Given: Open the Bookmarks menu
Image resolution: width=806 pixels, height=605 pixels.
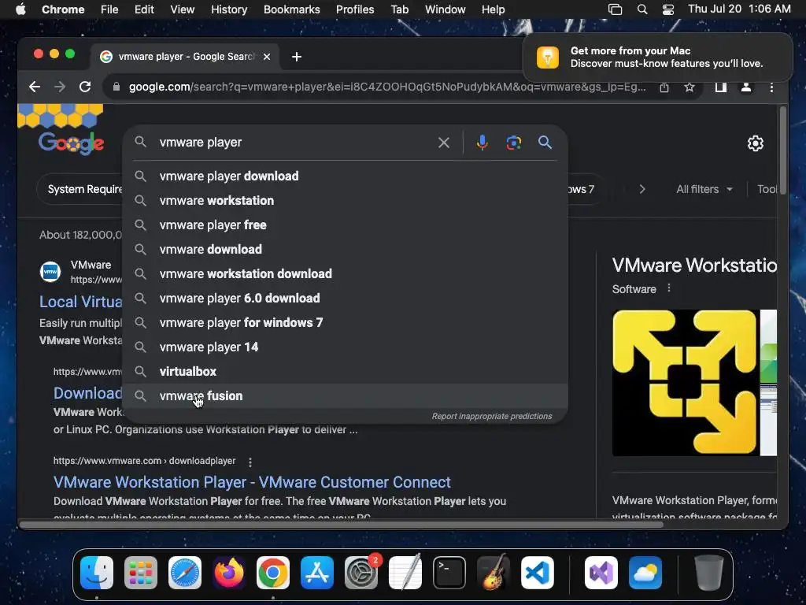Looking at the screenshot, I should point(292,9).
